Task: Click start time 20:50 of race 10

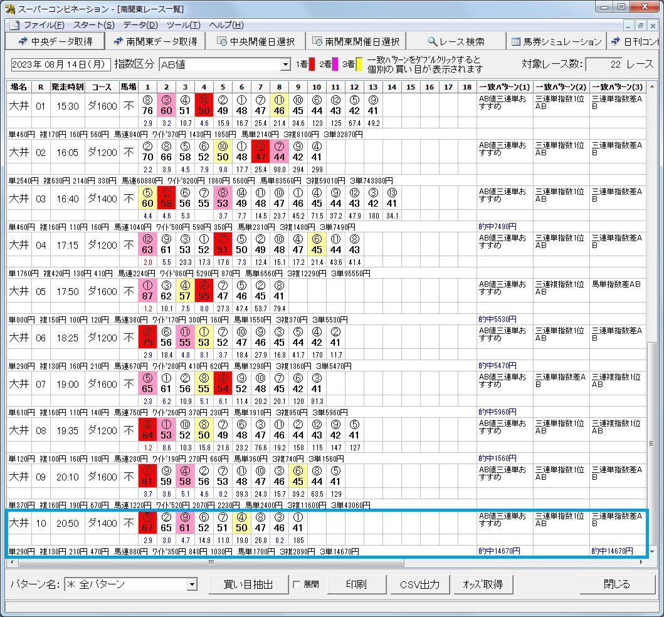Action: (x=67, y=524)
